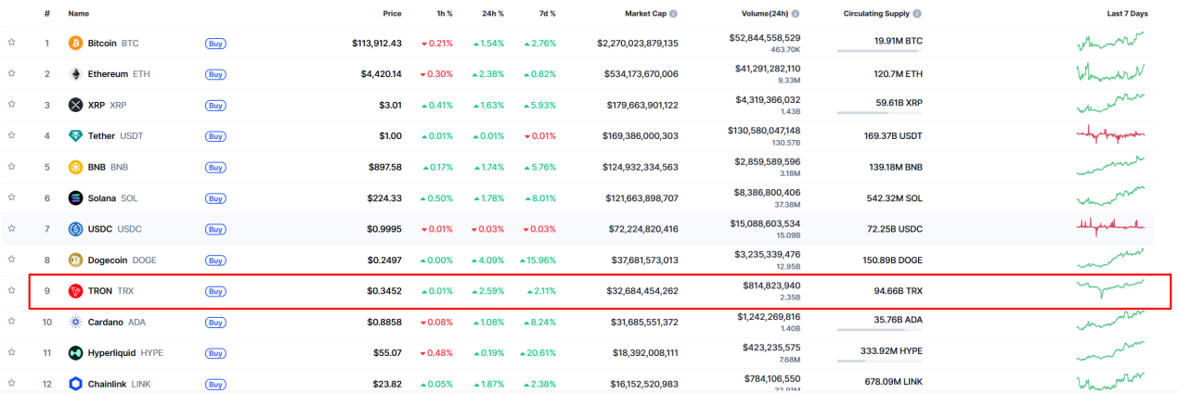Toggle watchlist star for Cardano
Screen dimensions: 1178x393
point(12,321)
